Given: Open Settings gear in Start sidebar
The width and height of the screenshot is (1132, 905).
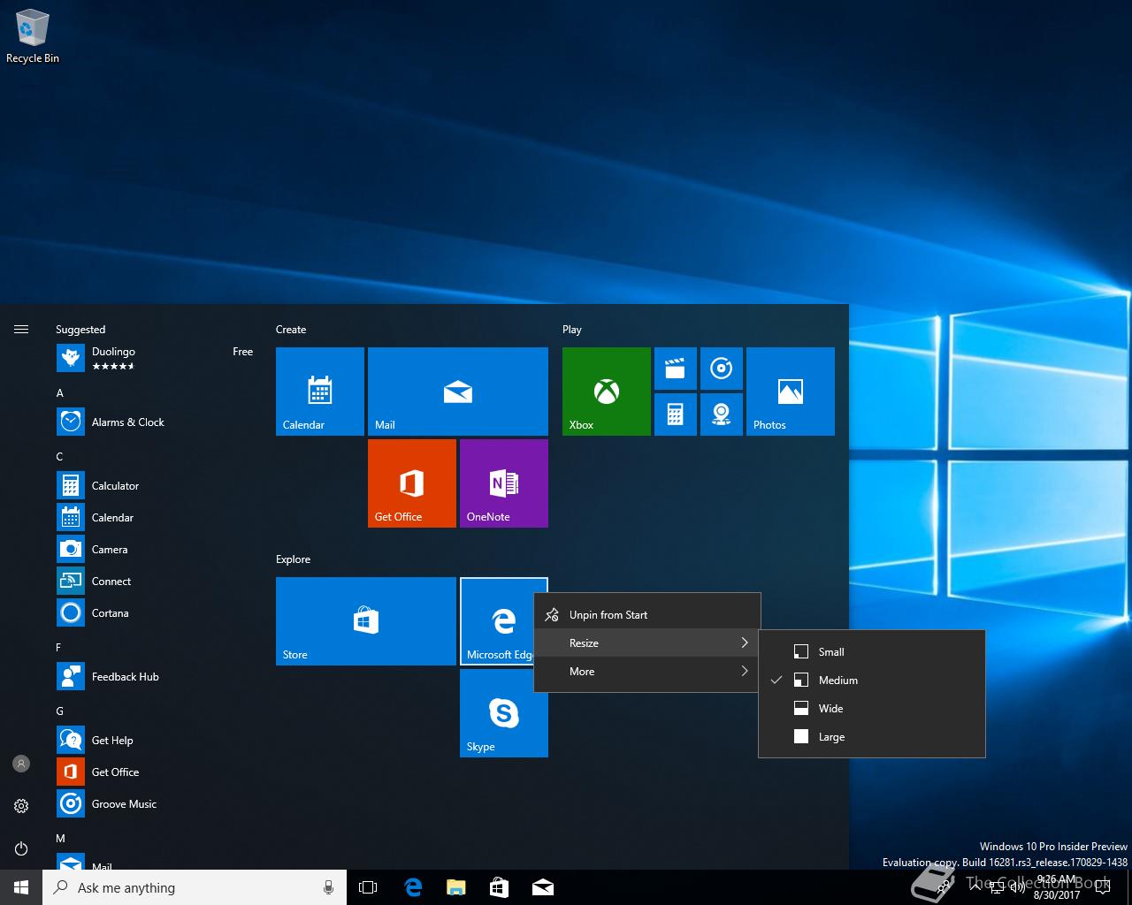Looking at the screenshot, I should pyautogui.click(x=21, y=806).
